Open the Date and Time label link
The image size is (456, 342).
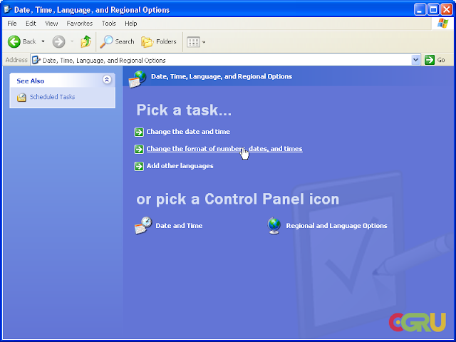click(179, 226)
